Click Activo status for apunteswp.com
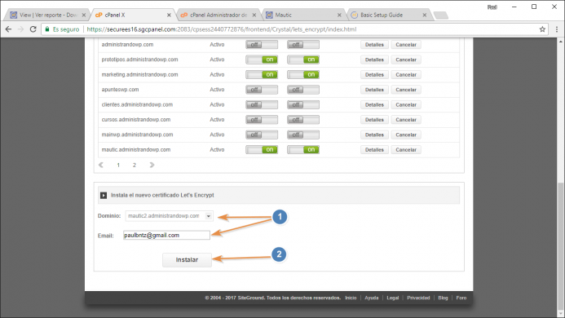565x318 pixels. click(217, 90)
